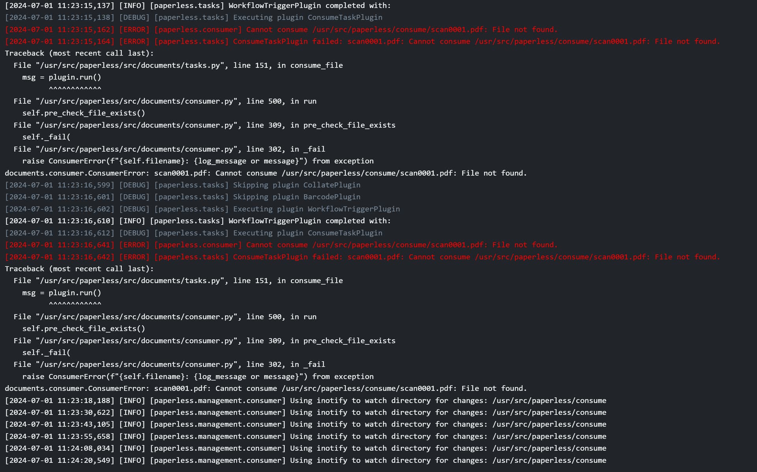
Task: Click 'ConsumeTaskPlugin failed' error at 11:23:15,164
Action: [x=362, y=41]
